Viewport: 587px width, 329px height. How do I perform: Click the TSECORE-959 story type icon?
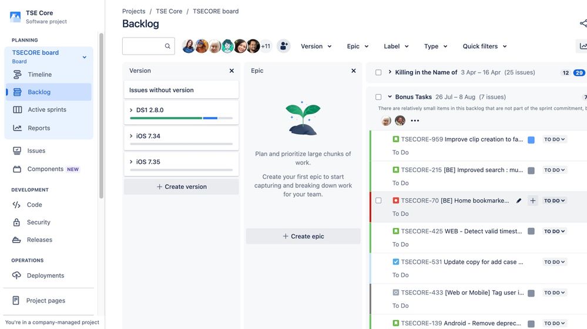pos(395,139)
